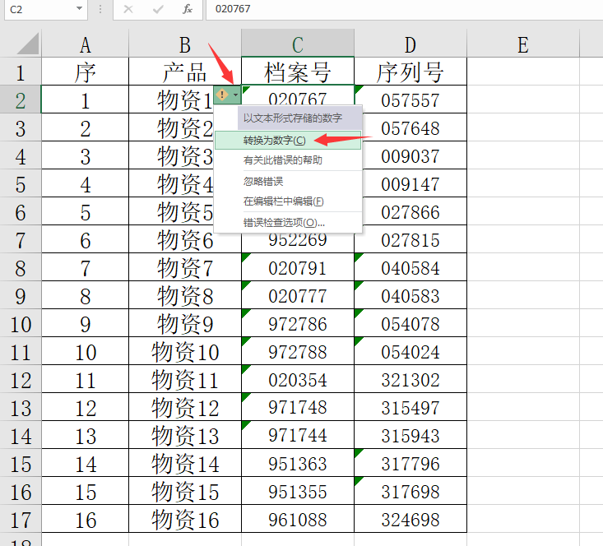603x546 pixels.
Task: Select 忽略错误 from the menu
Action: (288, 181)
